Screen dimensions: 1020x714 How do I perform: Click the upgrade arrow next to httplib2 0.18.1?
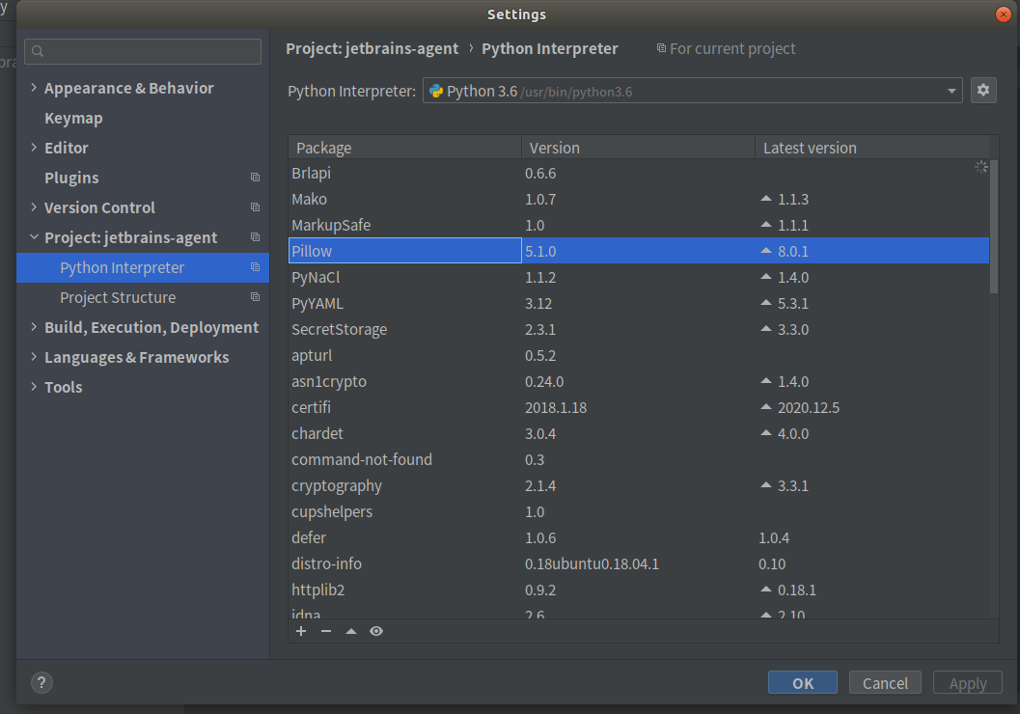[765, 590]
